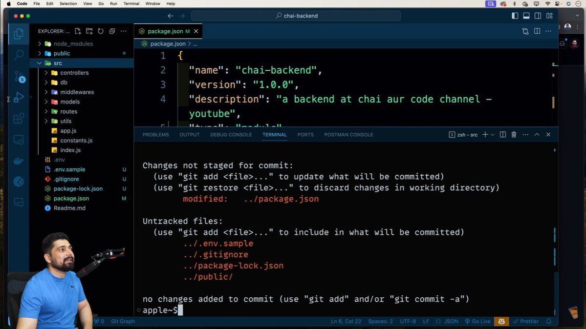Open the Docker extension in the activity bar
586x329 pixels.
(x=18, y=161)
